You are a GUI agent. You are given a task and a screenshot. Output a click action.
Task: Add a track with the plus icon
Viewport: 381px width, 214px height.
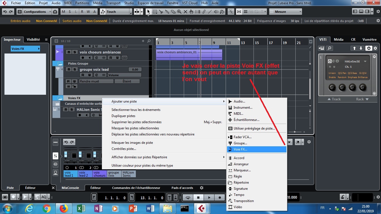point(143,41)
